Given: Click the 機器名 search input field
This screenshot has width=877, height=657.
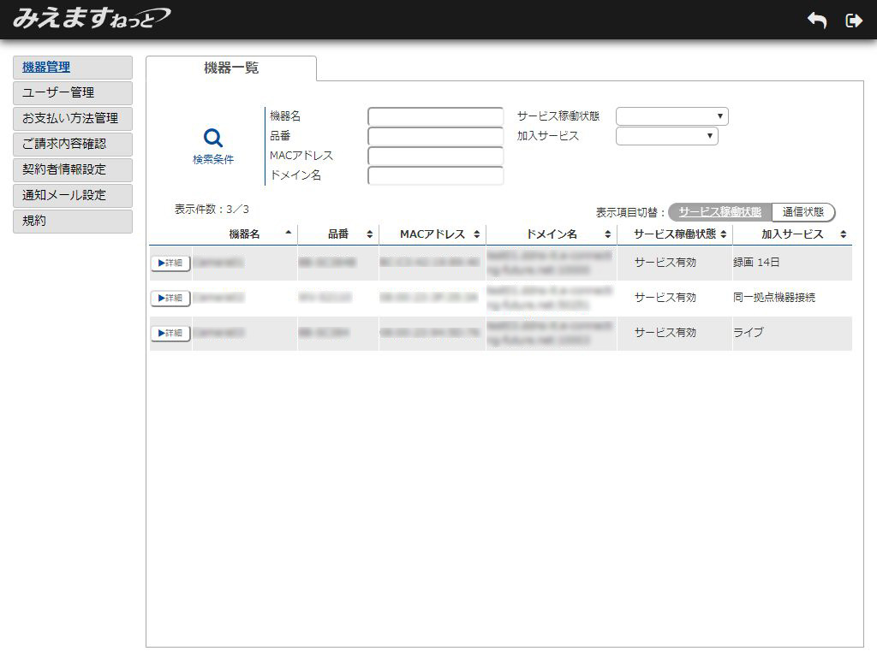Looking at the screenshot, I should [x=435, y=116].
